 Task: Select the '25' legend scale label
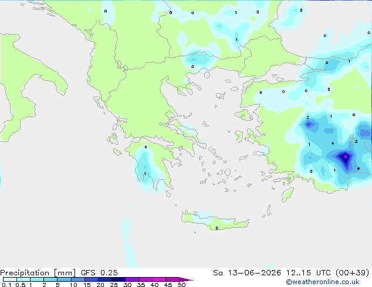(114, 285)
